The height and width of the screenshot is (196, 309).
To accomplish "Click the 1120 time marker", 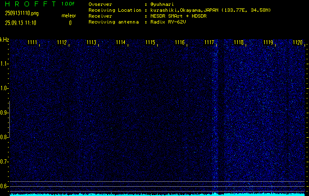I will (298, 42).
